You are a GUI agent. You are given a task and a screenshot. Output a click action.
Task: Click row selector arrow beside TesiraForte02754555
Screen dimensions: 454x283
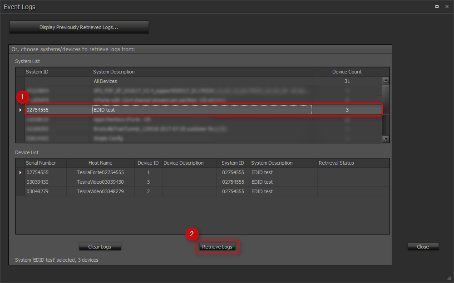20,172
